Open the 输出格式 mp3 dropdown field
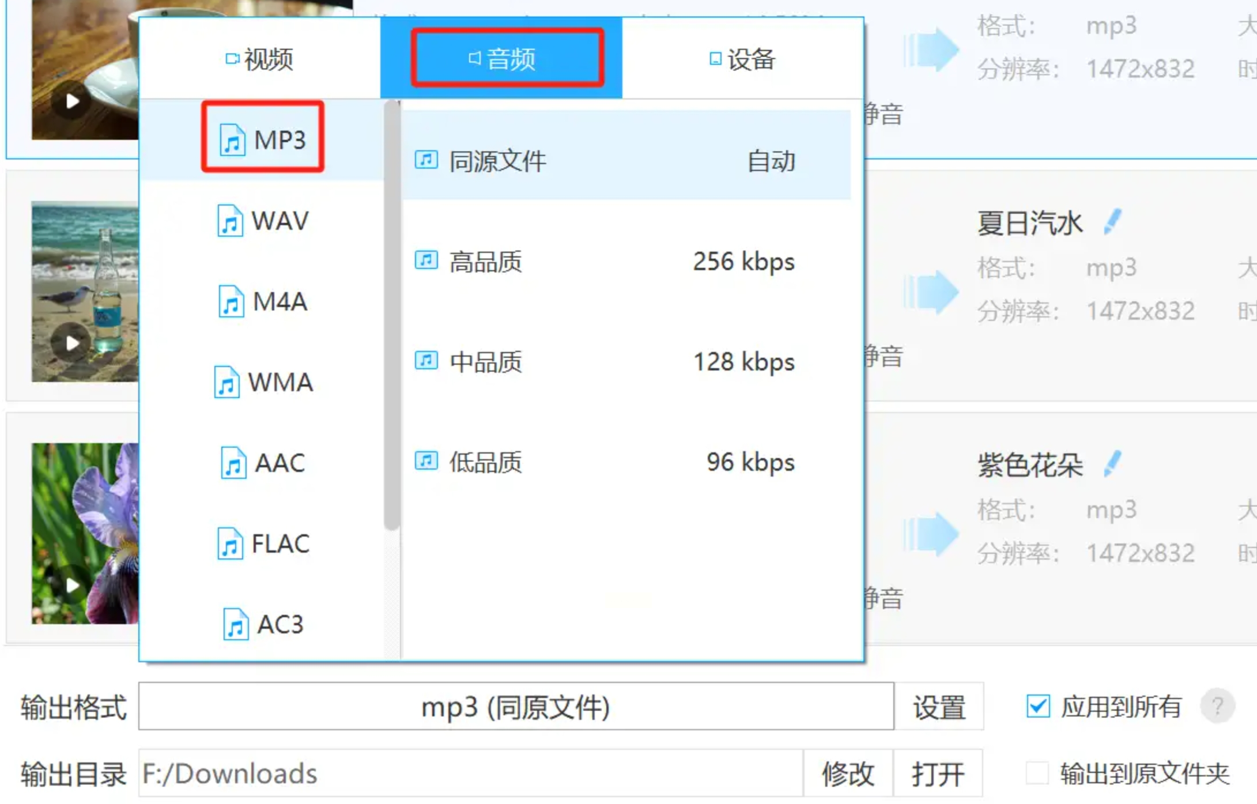This screenshot has width=1257, height=804. click(516, 707)
